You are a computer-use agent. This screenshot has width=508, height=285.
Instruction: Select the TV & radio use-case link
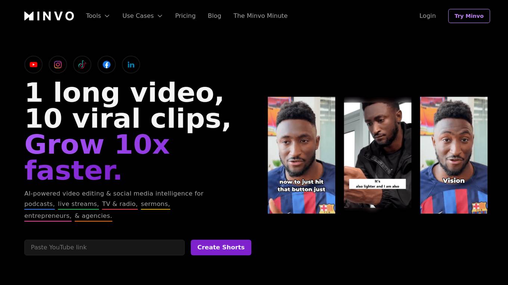click(x=120, y=204)
